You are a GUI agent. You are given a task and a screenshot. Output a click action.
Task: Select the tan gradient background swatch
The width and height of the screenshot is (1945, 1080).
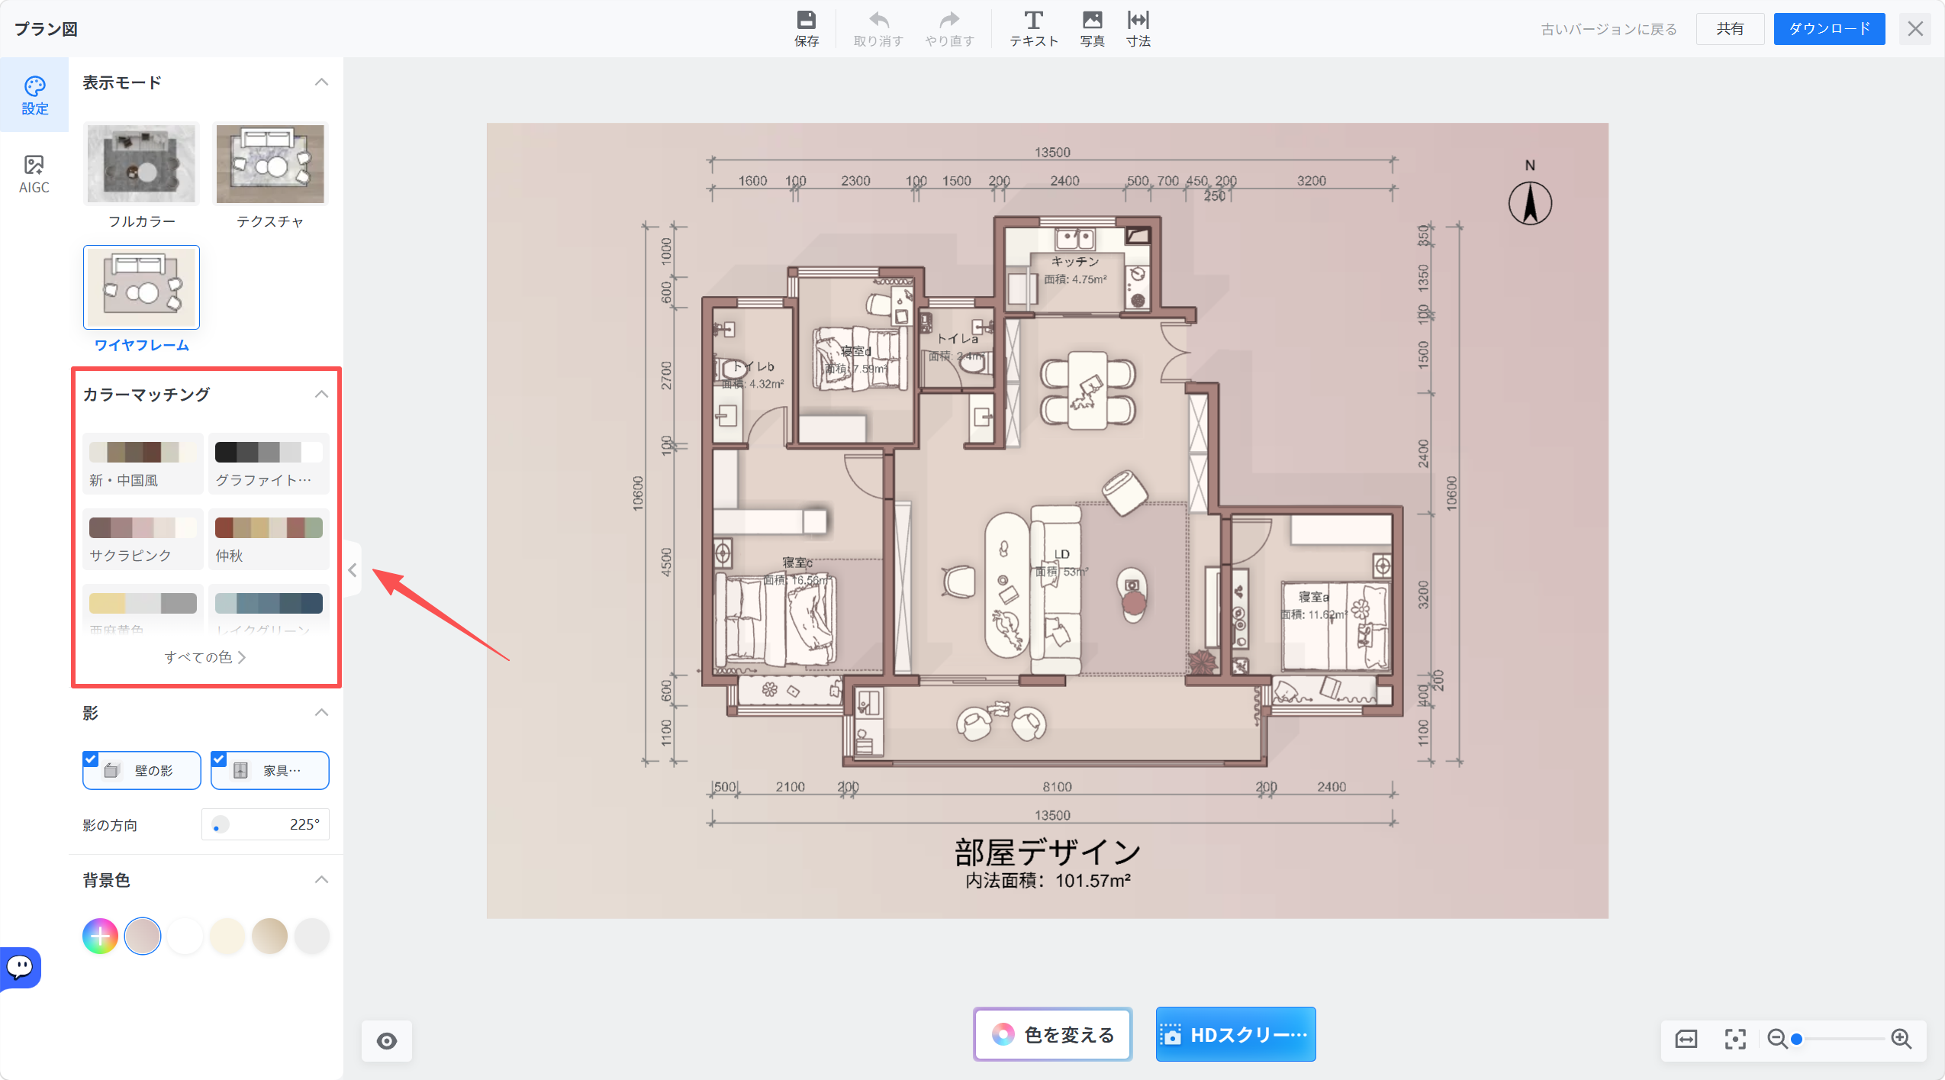click(x=269, y=936)
